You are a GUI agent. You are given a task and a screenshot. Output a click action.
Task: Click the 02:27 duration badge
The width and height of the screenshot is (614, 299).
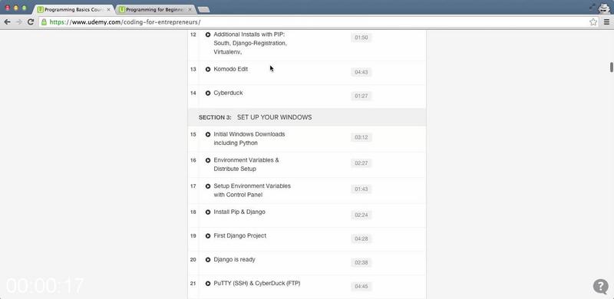tap(361, 163)
